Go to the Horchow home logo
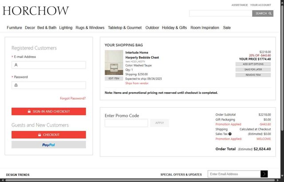The width and height of the screenshot is (284, 182). [x=35, y=11]
